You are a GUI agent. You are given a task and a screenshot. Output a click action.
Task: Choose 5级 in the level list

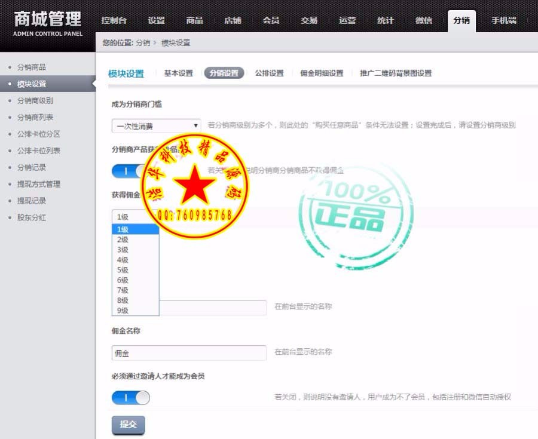135,270
